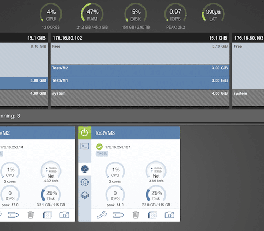Click the TestVM3 migrate arrow icon
264x231 pixels.
(x=119, y=215)
